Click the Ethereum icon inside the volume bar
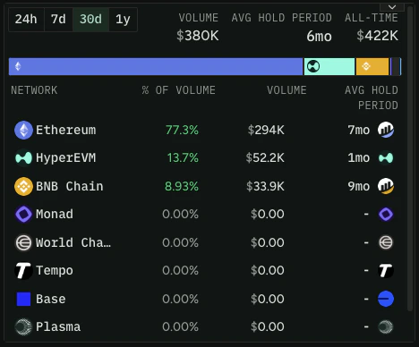This screenshot has width=419, height=347. tap(18, 66)
